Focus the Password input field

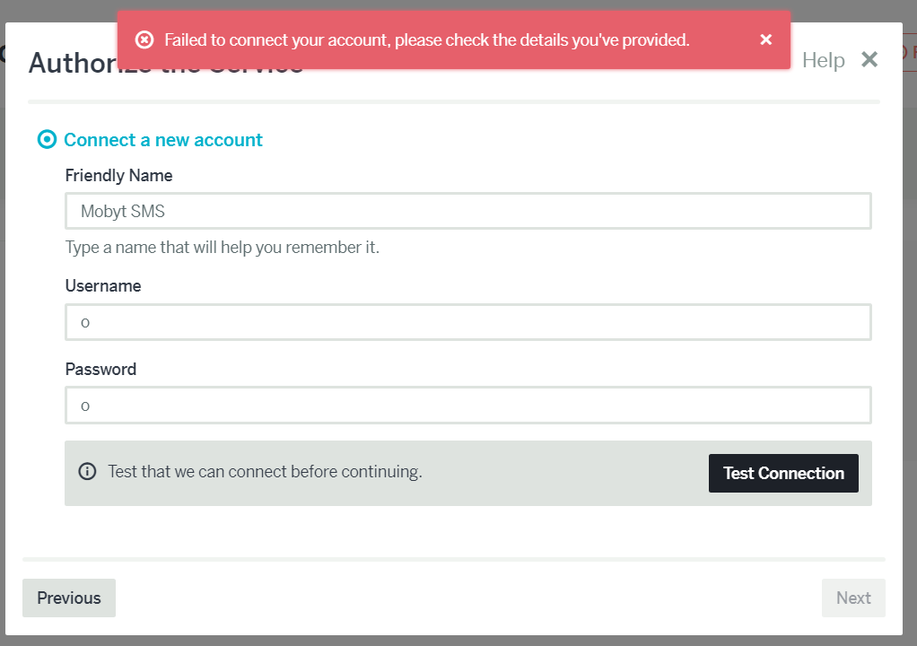(x=467, y=406)
